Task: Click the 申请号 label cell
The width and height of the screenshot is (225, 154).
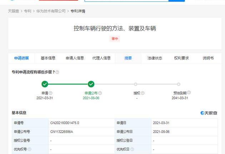Action: pos(30,123)
